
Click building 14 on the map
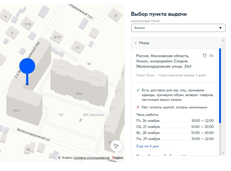pos(77,48)
